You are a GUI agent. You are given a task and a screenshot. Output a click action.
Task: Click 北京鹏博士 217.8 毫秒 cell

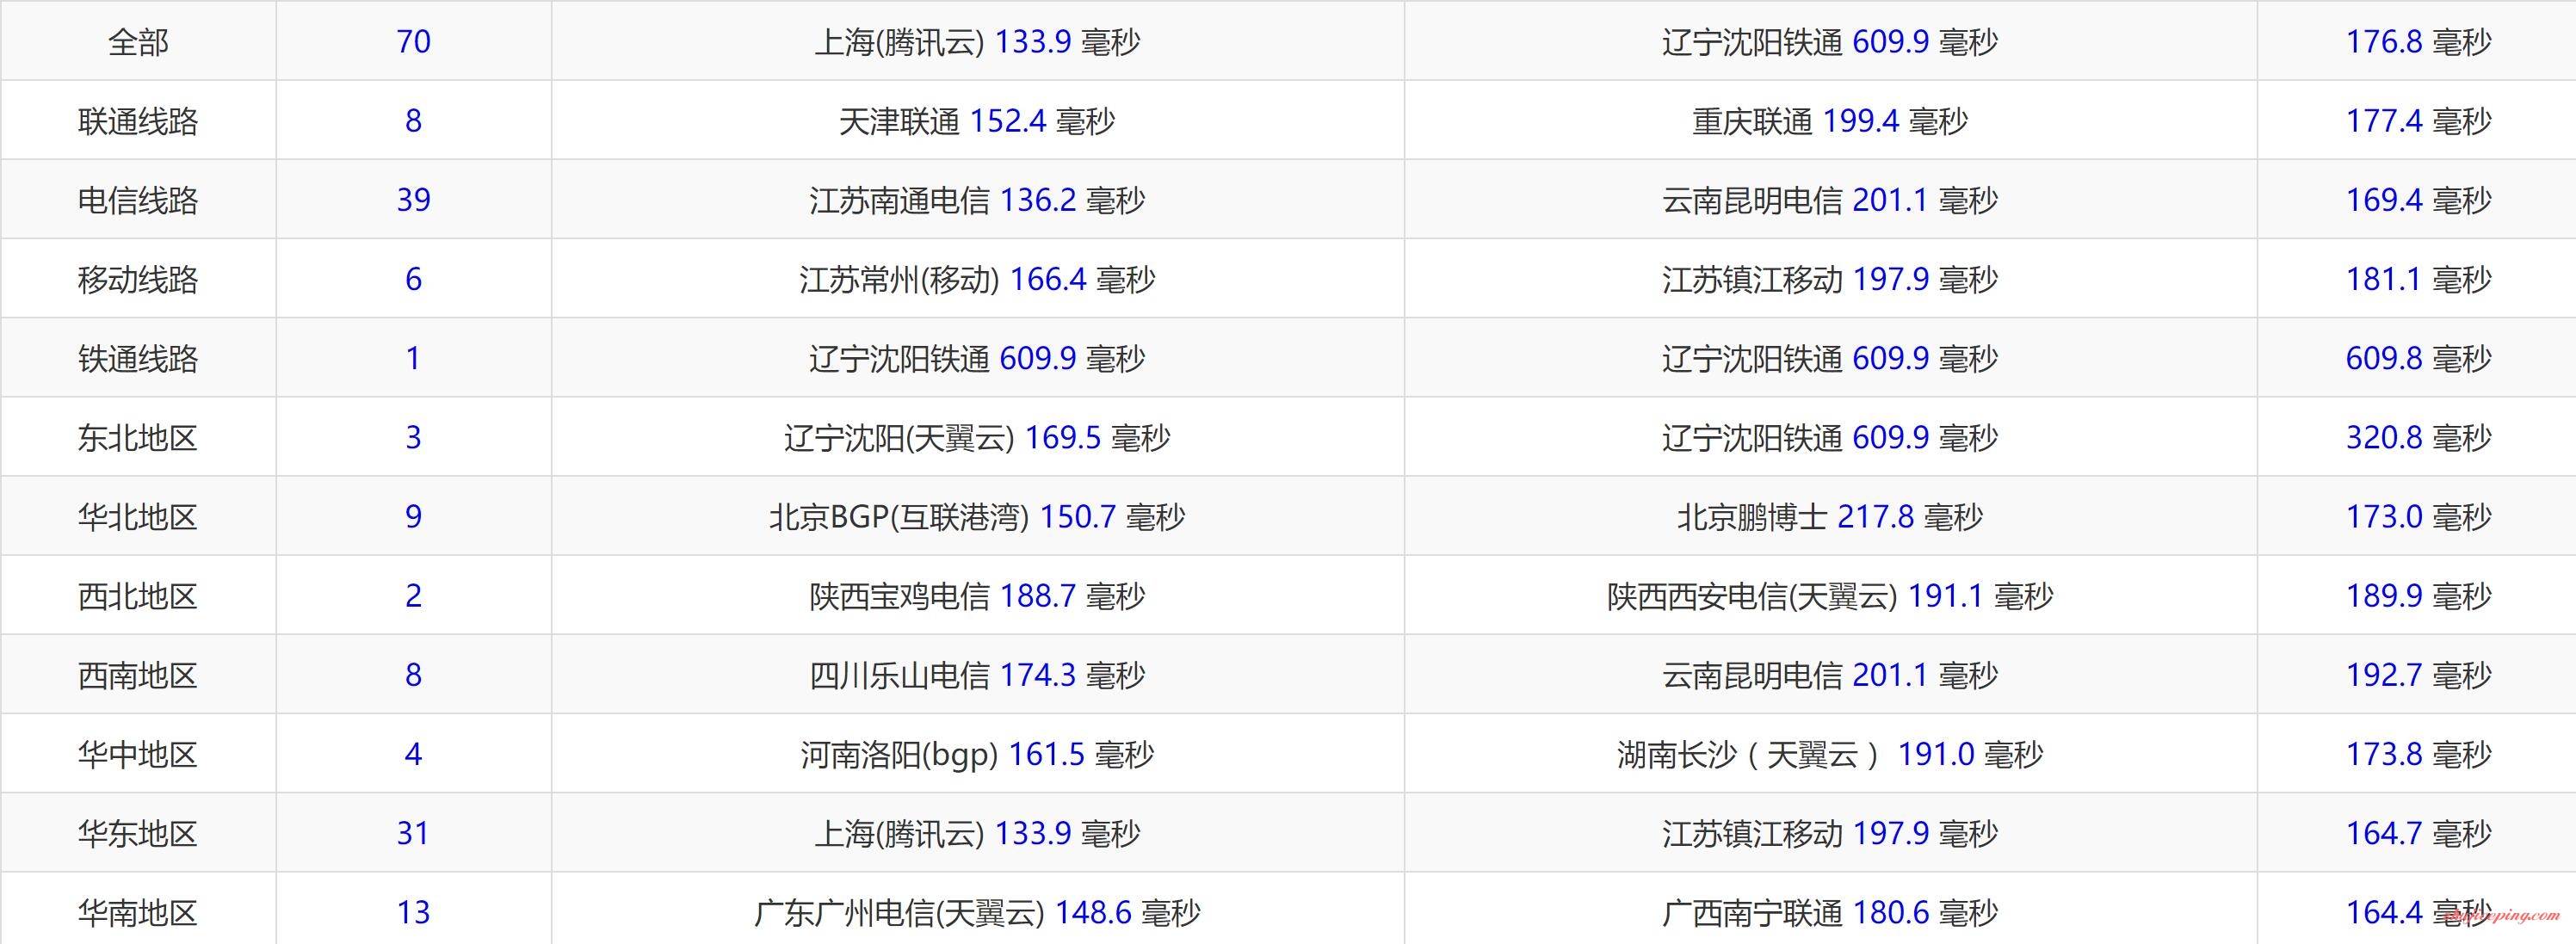pyautogui.click(x=1830, y=516)
